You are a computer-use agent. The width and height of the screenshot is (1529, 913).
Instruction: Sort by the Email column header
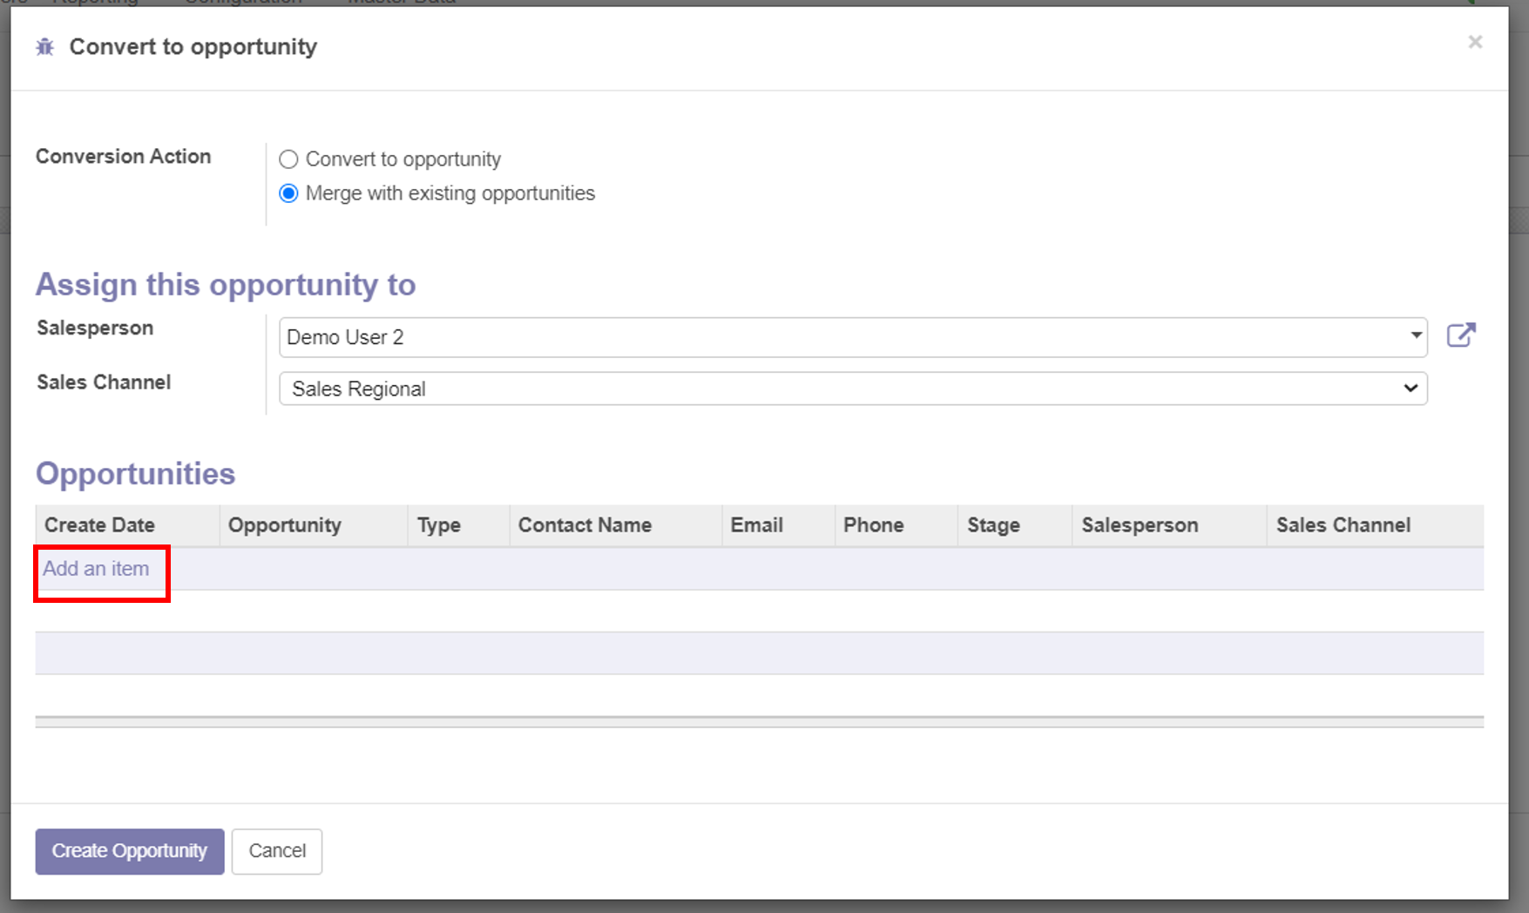(x=778, y=525)
